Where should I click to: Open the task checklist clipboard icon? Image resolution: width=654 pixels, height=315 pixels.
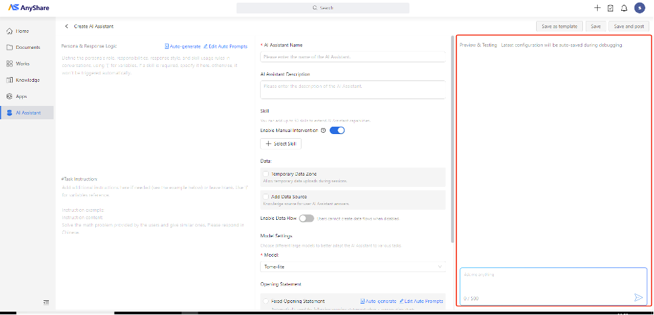click(x=610, y=8)
